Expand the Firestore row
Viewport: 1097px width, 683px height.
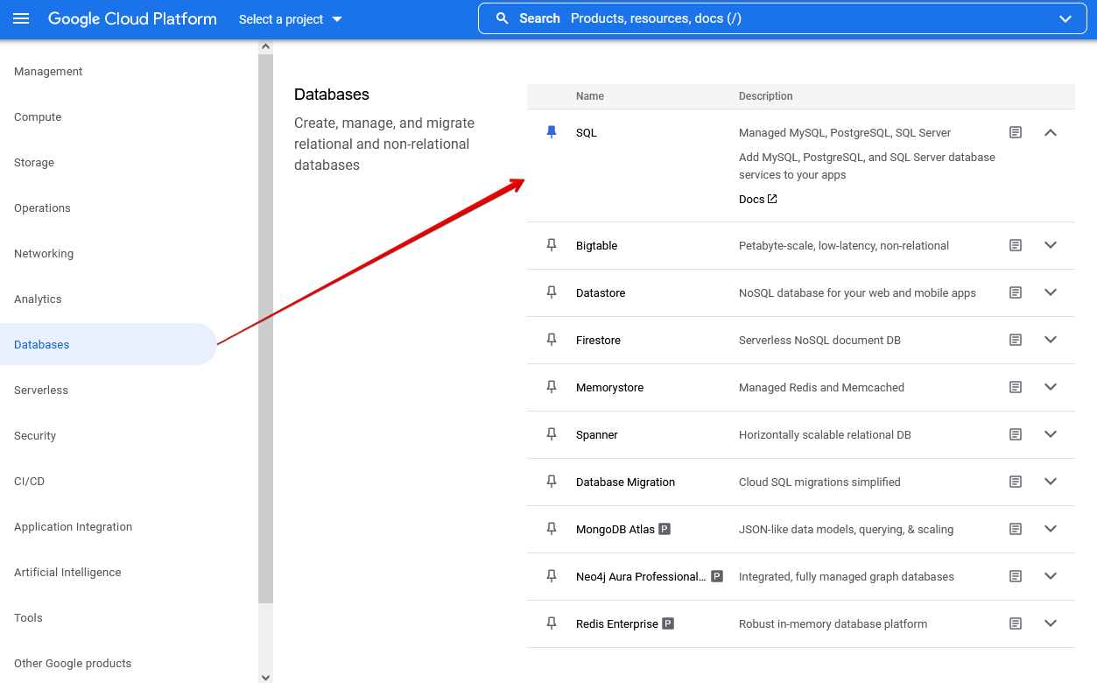(1051, 340)
